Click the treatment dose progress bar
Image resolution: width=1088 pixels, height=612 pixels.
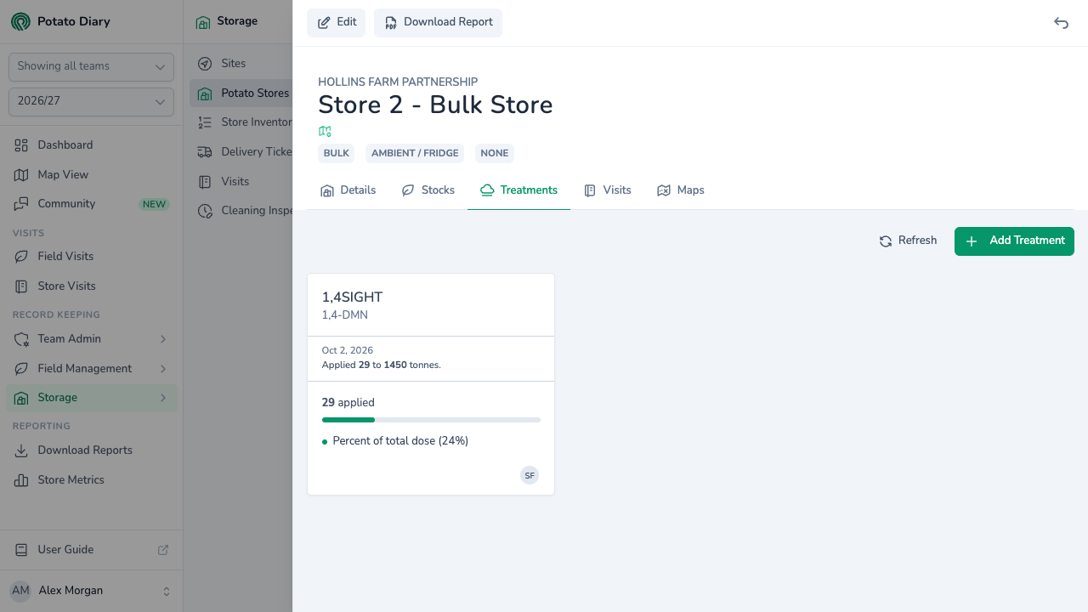pyautogui.click(x=431, y=420)
